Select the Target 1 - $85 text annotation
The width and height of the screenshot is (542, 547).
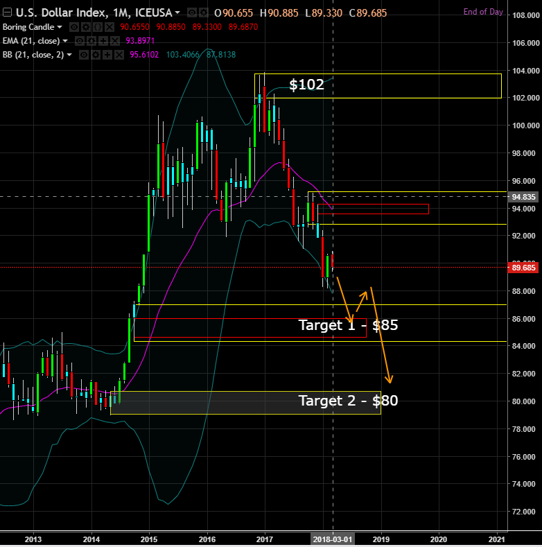[x=348, y=325]
